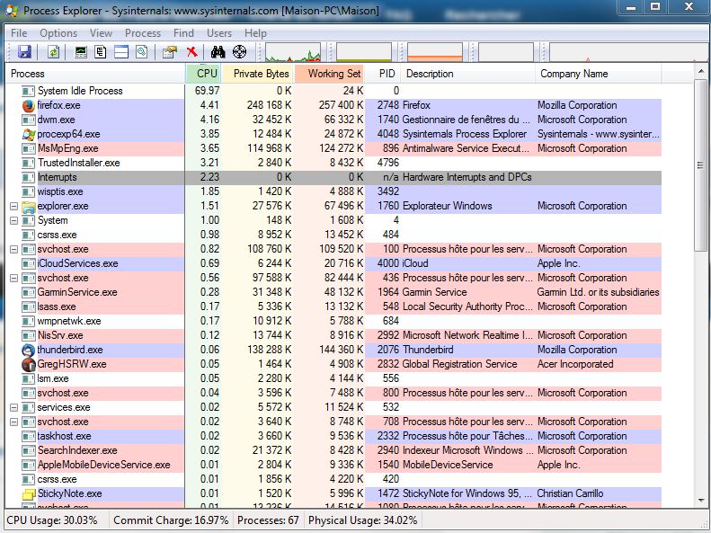Select the iCloudServices.exe row

point(333,263)
